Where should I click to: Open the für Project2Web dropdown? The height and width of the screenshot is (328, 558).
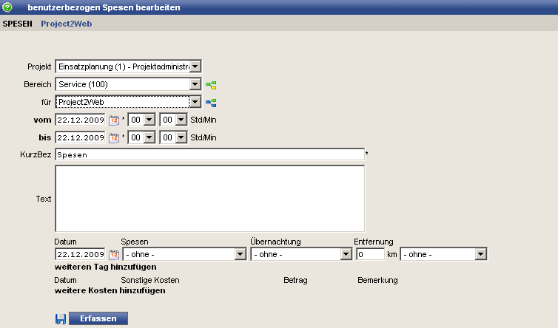coord(195,102)
